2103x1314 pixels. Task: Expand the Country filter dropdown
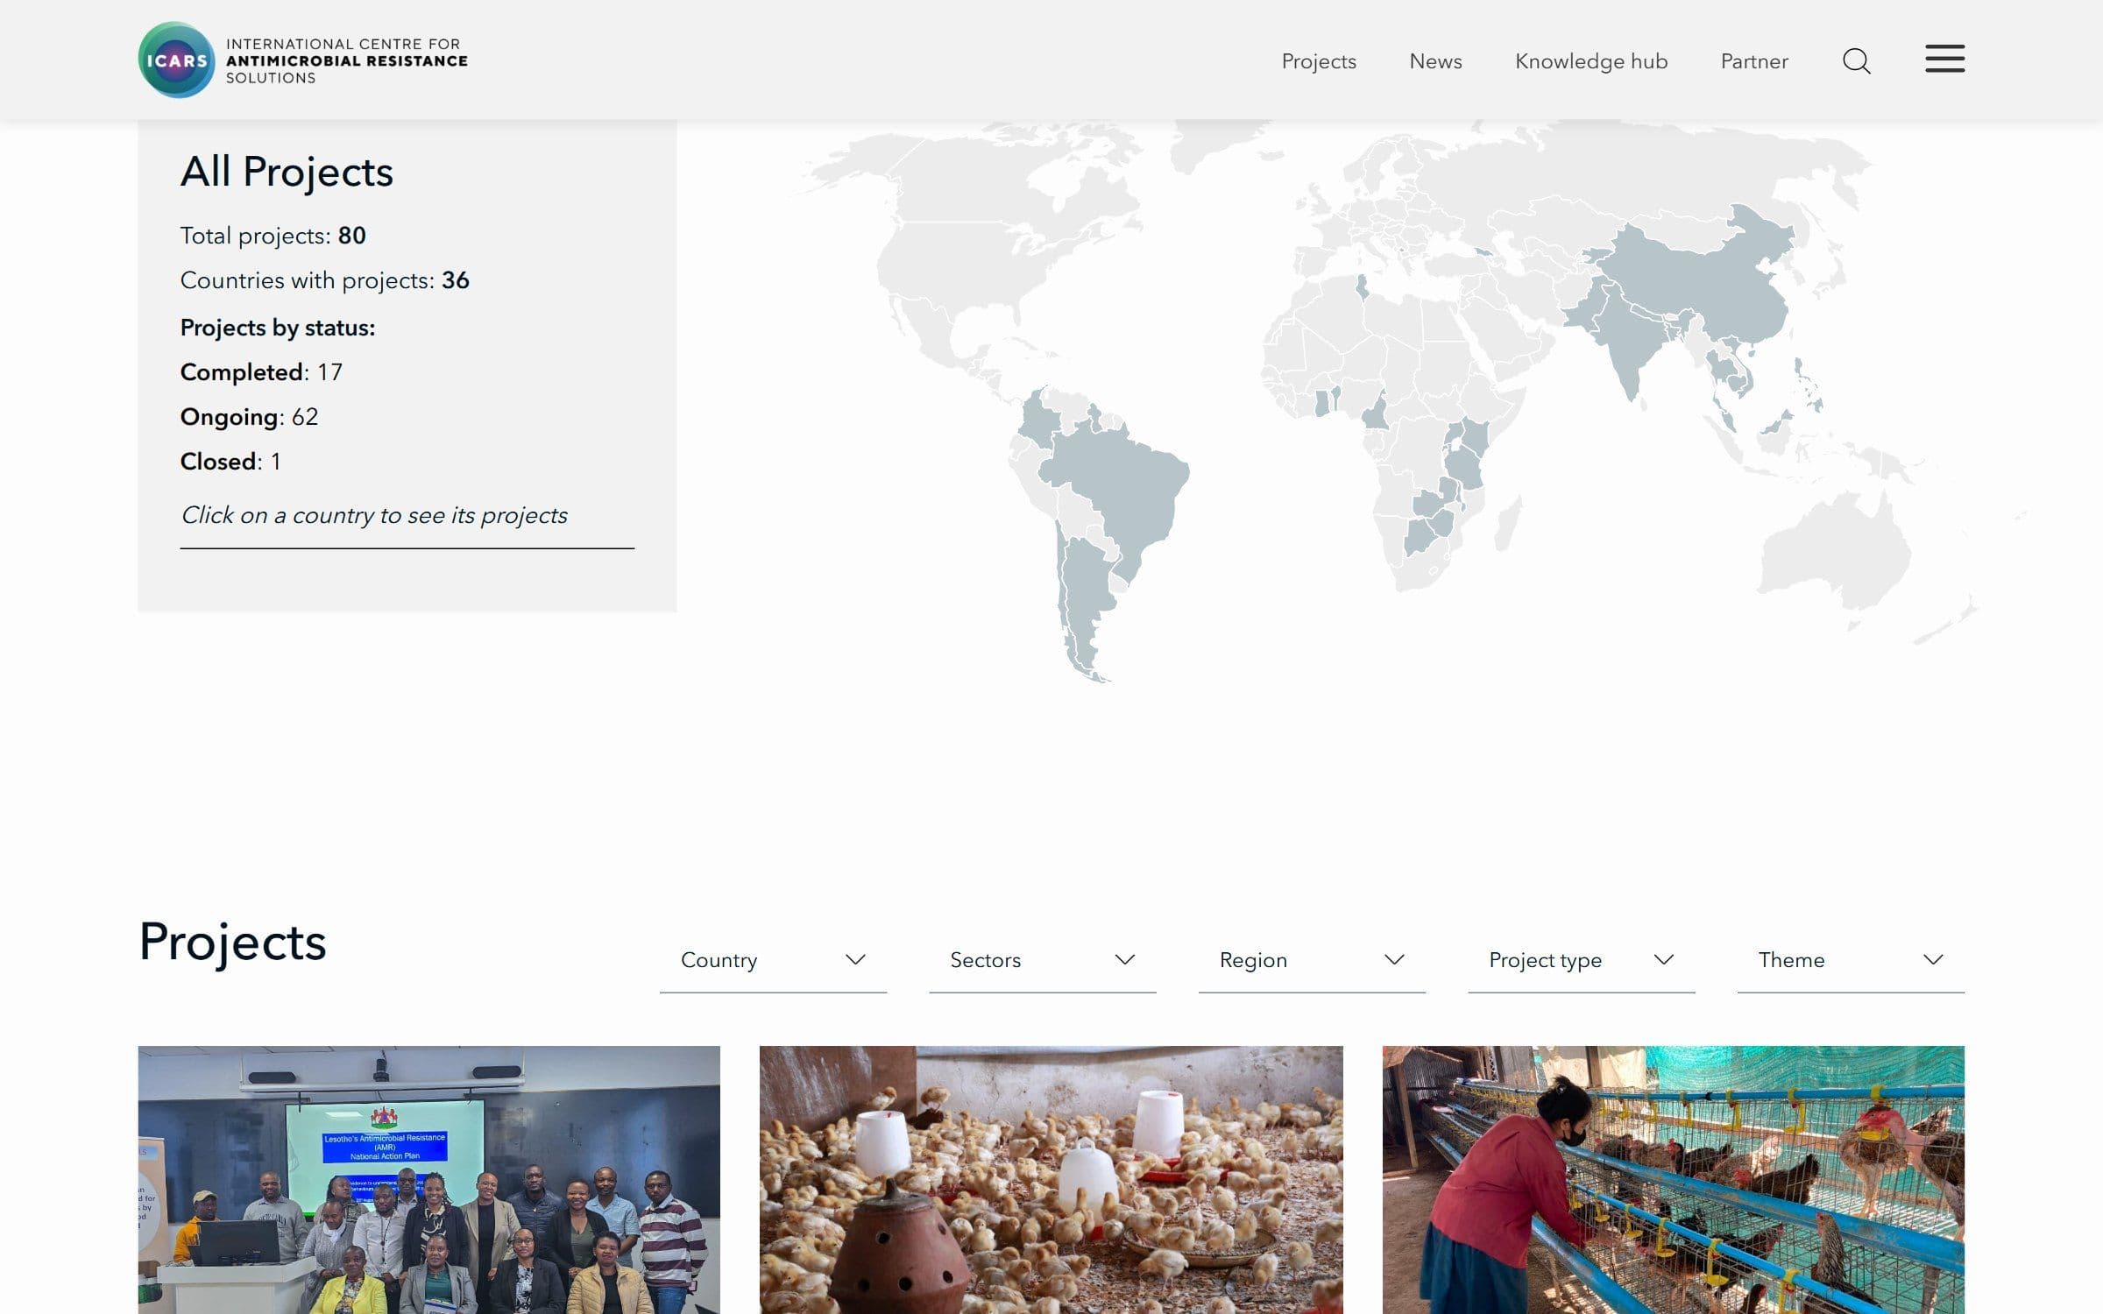pos(773,960)
